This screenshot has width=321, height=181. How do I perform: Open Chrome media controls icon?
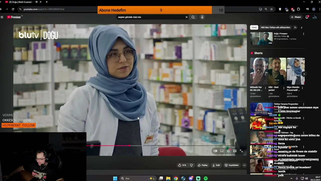pyautogui.click(x=307, y=9)
